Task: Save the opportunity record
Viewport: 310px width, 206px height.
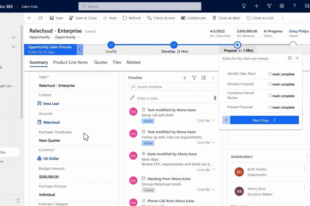Action: click(x=56, y=18)
